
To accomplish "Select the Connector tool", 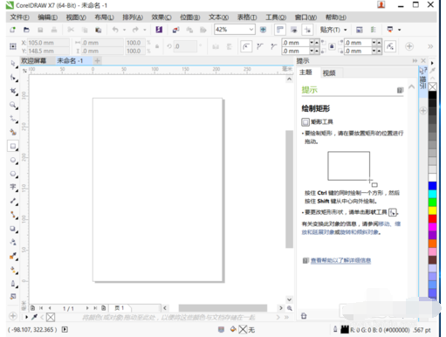I will point(13,215).
